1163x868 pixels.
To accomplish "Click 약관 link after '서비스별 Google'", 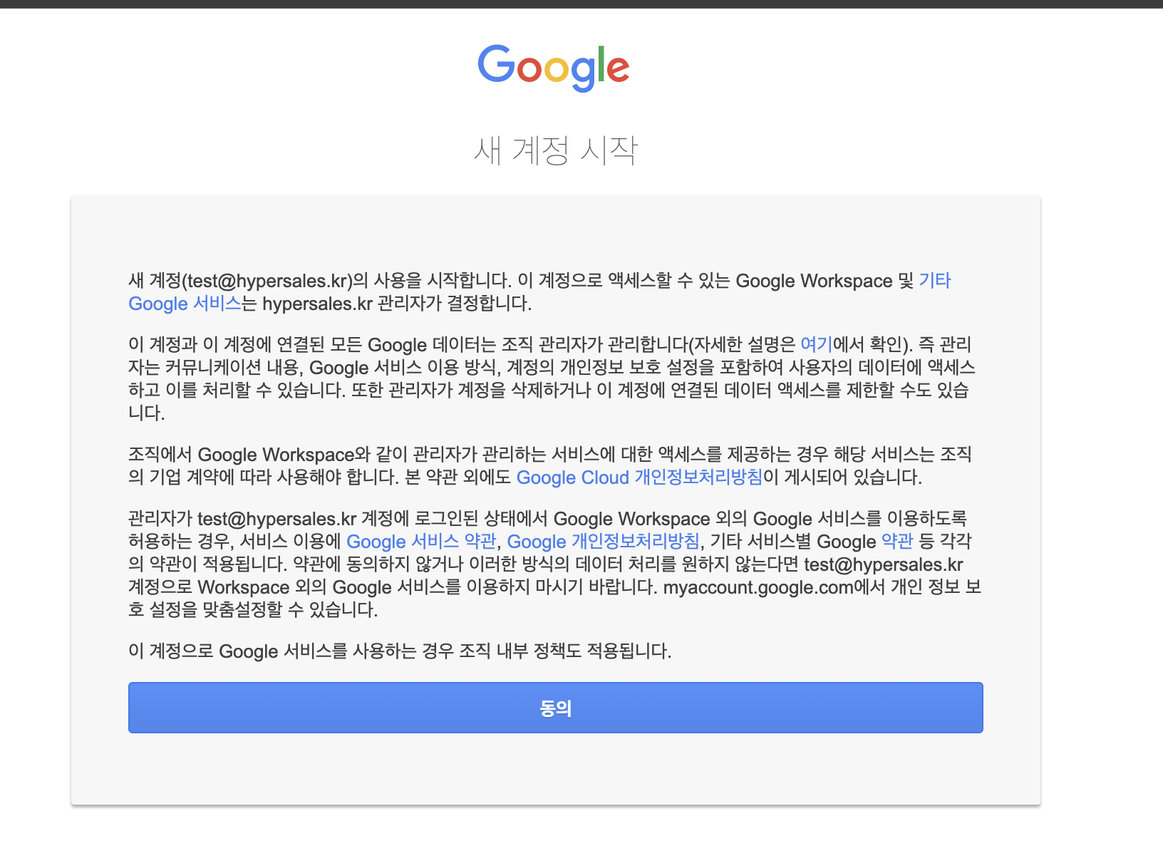I will coord(896,542).
